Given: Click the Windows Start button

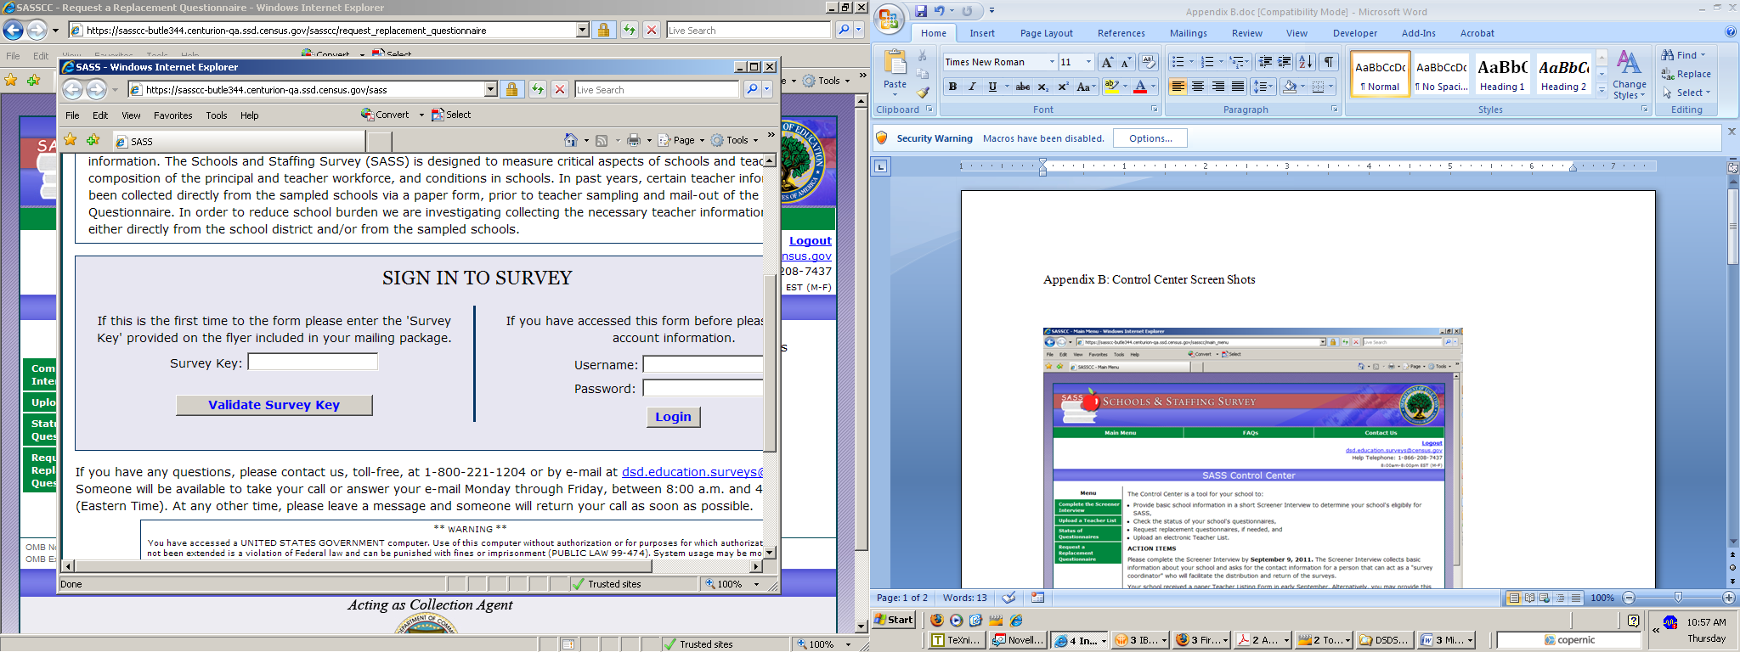Looking at the screenshot, I should click(895, 620).
